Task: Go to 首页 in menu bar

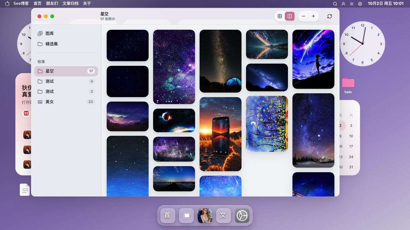Action: pos(37,4)
